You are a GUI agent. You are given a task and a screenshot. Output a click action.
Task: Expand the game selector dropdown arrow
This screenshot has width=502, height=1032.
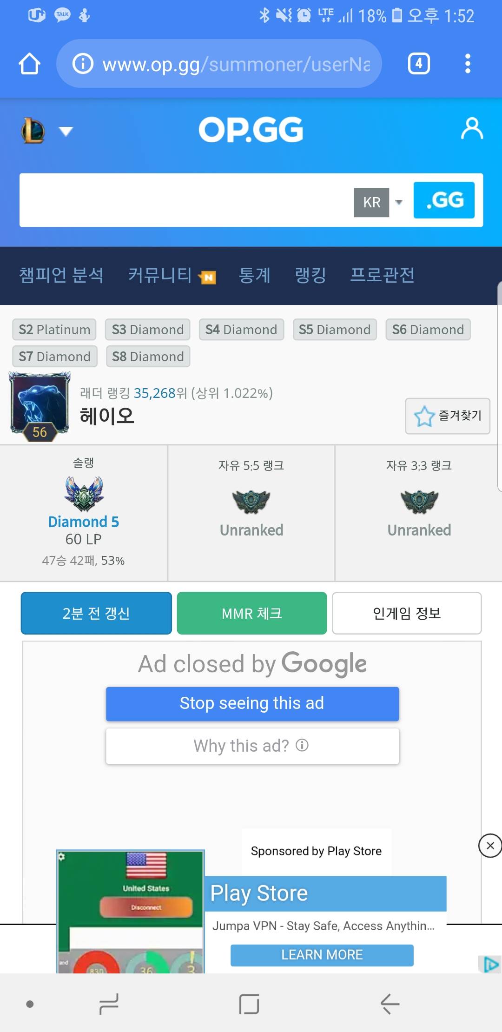tap(66, 132)
